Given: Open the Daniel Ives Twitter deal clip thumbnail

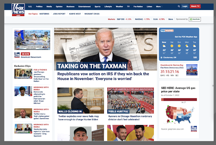Looking at the screenshot, I should coord(23,113).
